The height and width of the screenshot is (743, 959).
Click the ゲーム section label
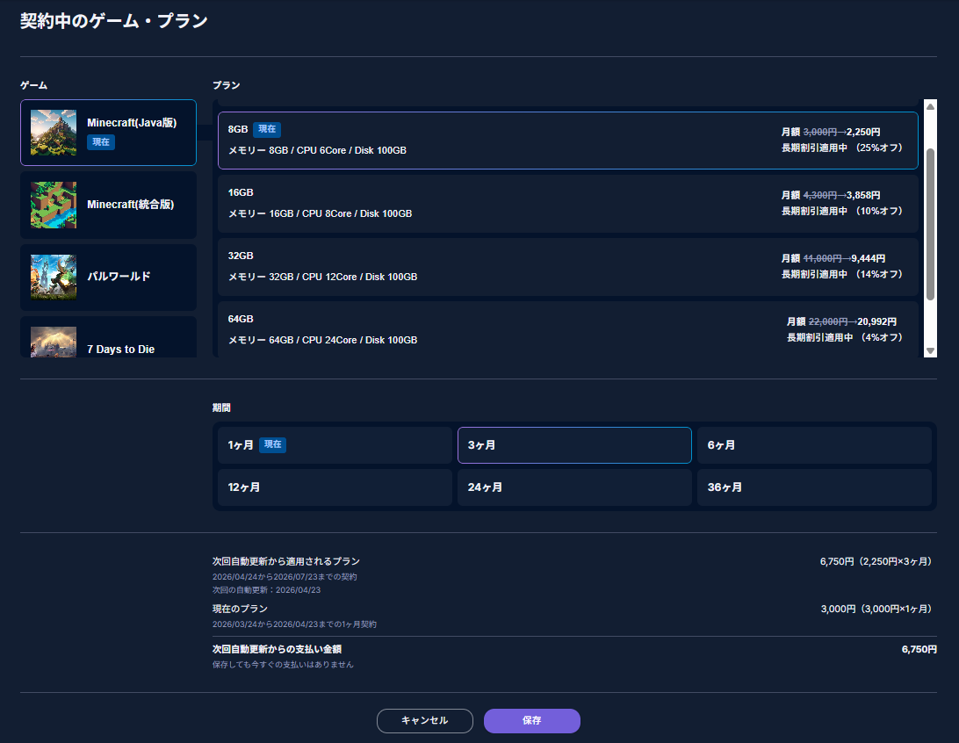[33, 85]
